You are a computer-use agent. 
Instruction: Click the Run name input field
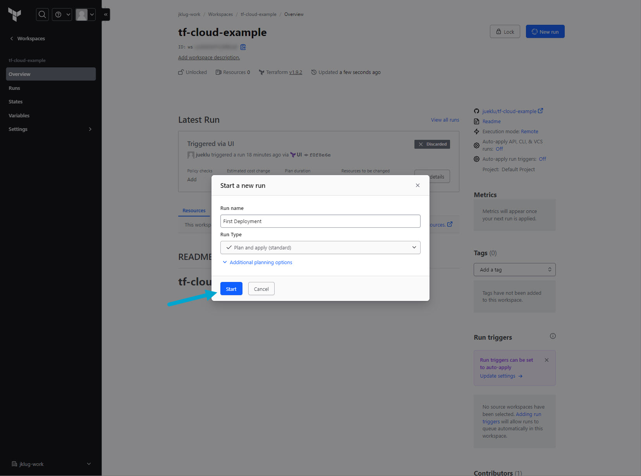click(x=320, y=221)
